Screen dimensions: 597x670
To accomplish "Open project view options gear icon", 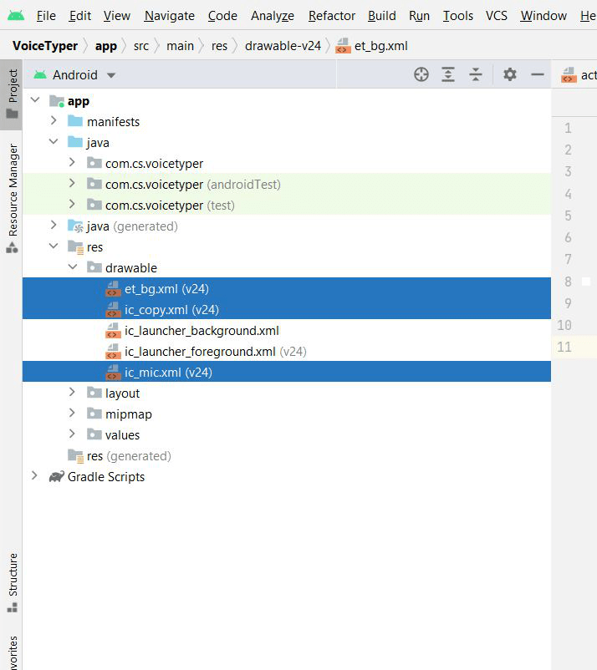I will point(510,74).
